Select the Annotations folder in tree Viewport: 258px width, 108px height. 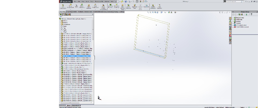[x=67, y=24]
